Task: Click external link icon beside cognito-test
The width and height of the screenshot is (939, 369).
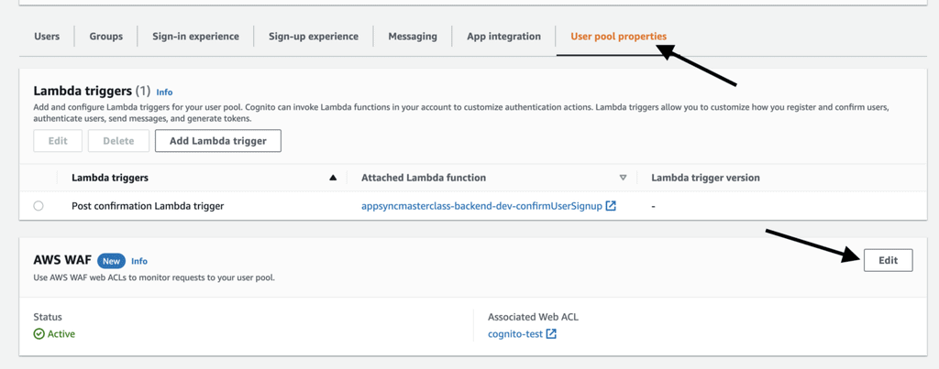Action: point(551,334)
